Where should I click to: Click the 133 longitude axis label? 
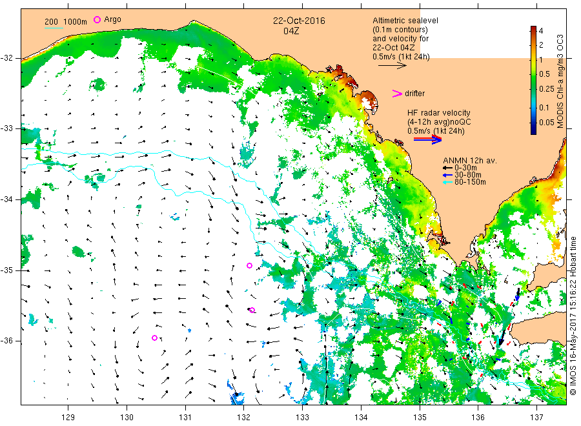coord(302,418)
